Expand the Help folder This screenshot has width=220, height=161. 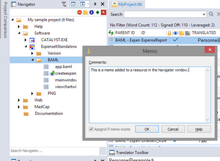pyautogui.click(x=19, y=26)
